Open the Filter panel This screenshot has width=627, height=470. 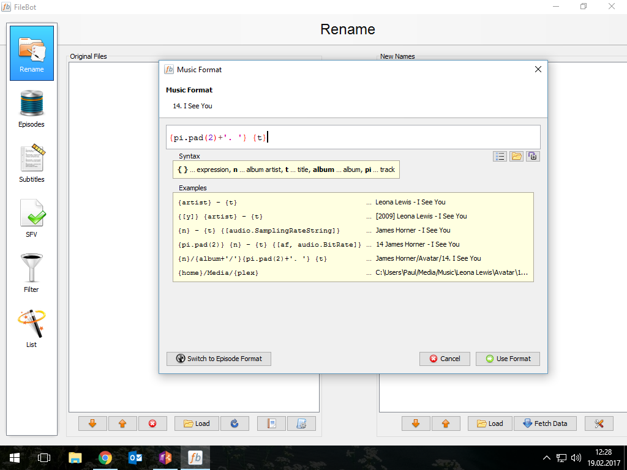coord(32,274)
